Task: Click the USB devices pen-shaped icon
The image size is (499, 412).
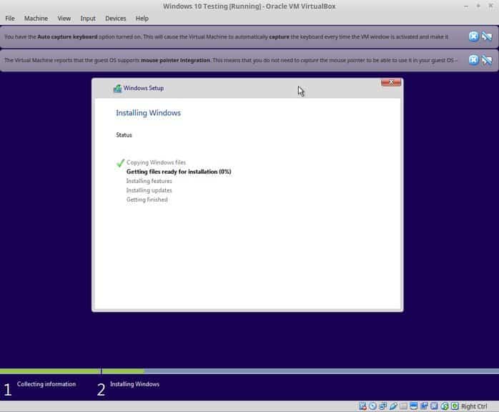Action: [393, 406]
